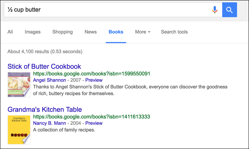Select the Books tab
The image size is (249, 149).
pos(116,32)
